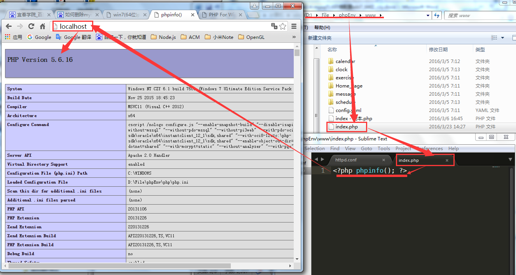Select the clock folder
Image resolution: width=516 pixels, height=275 pixels.
coord(341,69)
